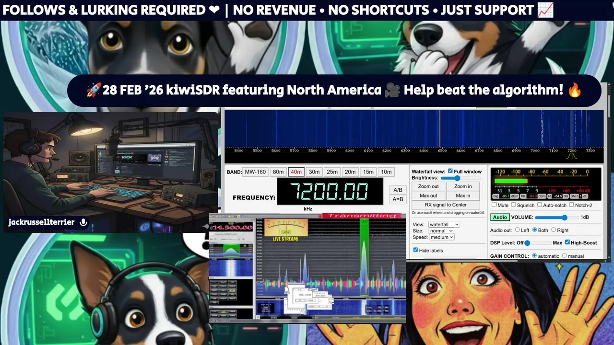Click the LIVE STREAM! meter graphic
614x345 pixels.
click(x=286, y=230)
